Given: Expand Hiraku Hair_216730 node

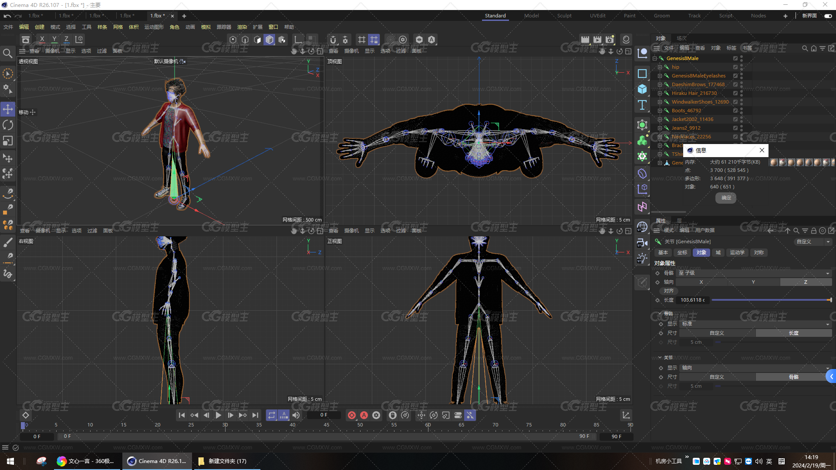Looking at the screenshot, I should coord(660,93).
